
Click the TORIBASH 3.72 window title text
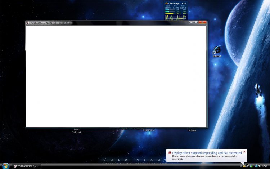pyautogui.click(x=50, y=23)
